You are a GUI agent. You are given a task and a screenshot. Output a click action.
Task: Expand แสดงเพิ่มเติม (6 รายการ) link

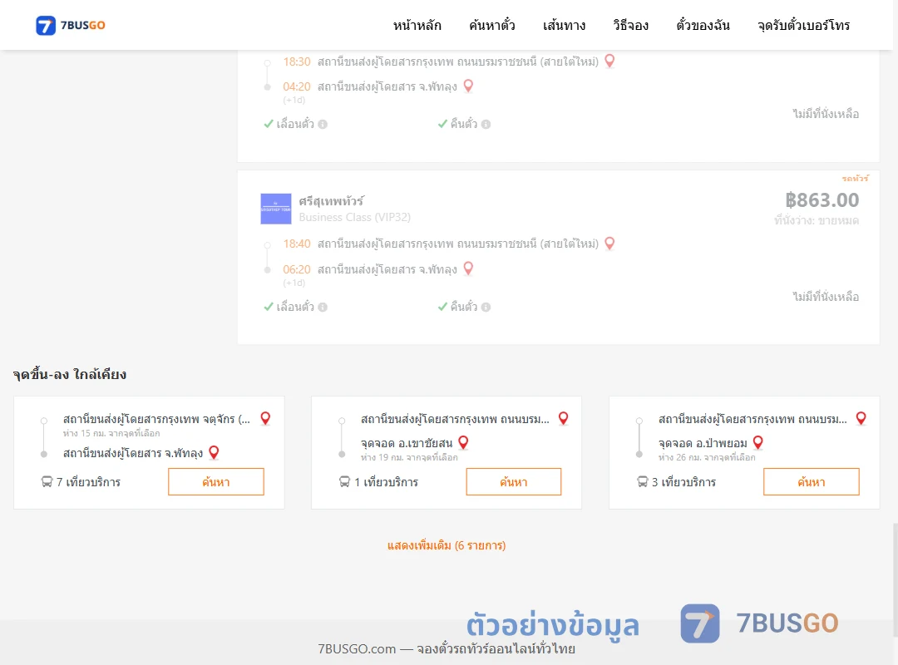[447, 545]
